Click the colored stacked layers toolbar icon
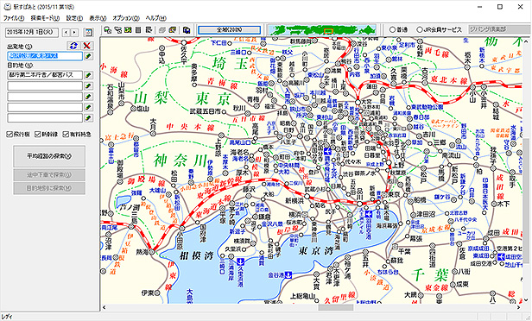The height and width of the screenshot is (321, 532). pyautogui.click(x=173, y=30)
